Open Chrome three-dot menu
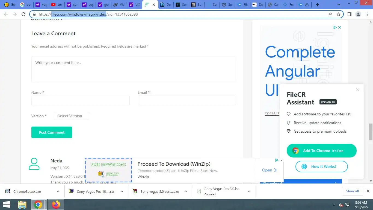Viewport: 373px width, 210px height. pos(367,14)
